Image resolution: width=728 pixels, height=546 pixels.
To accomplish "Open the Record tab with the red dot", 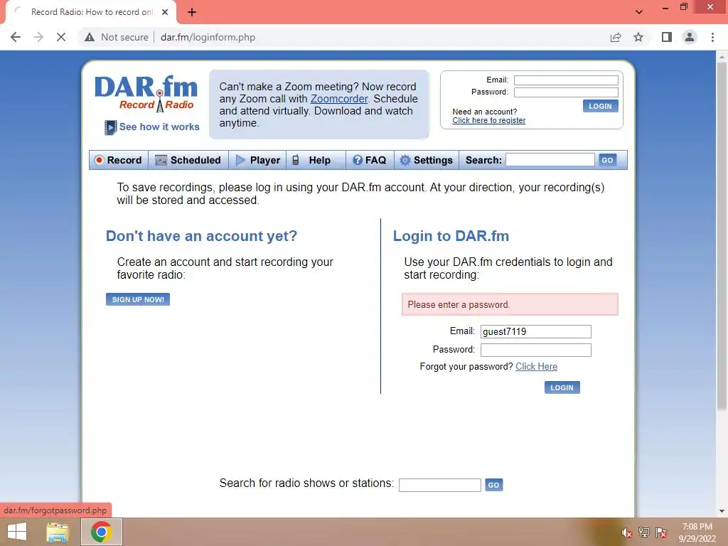I will tap(119, 160).
